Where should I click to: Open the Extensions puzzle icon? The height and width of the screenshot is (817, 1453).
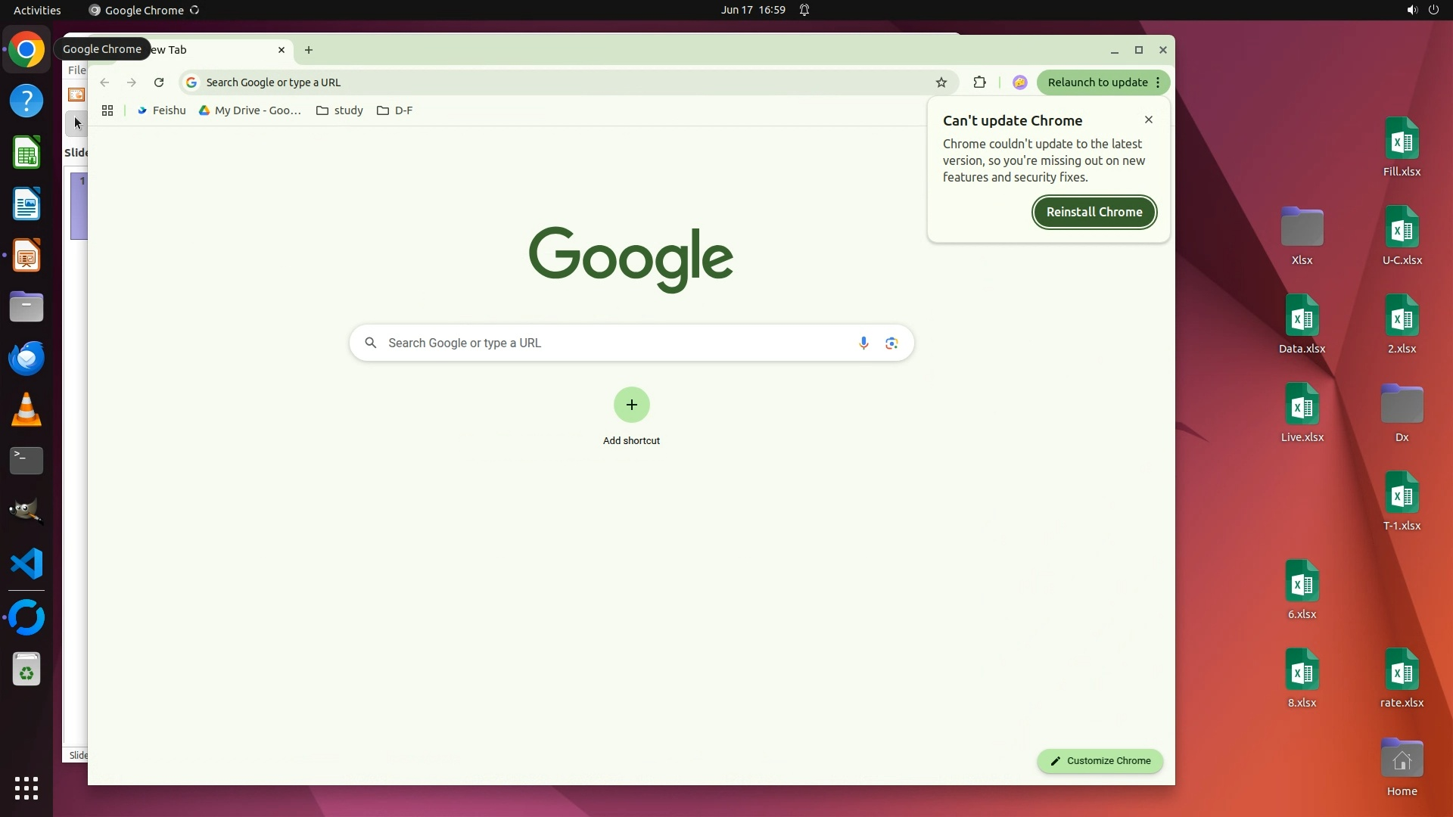pos(979,82)
